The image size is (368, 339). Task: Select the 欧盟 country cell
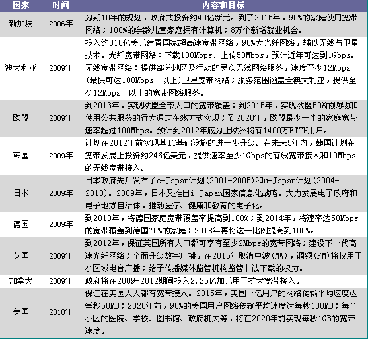21,118
